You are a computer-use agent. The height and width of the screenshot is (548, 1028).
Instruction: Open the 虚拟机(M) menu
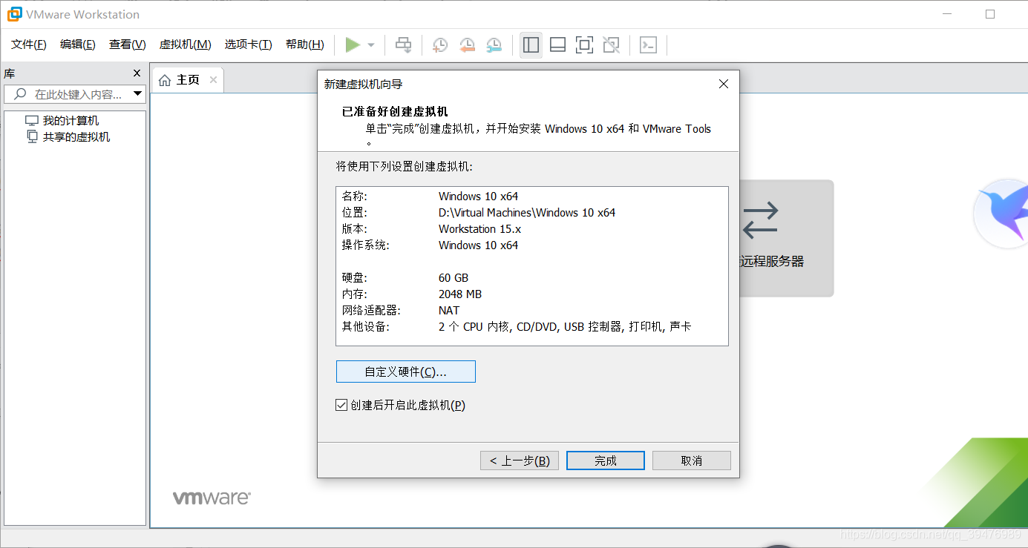[186, 44]
